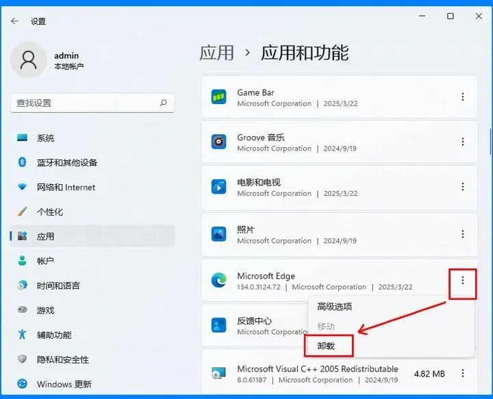Open the admin account avatar
This screenshot has height=399, width=493.
coord(28,60)
